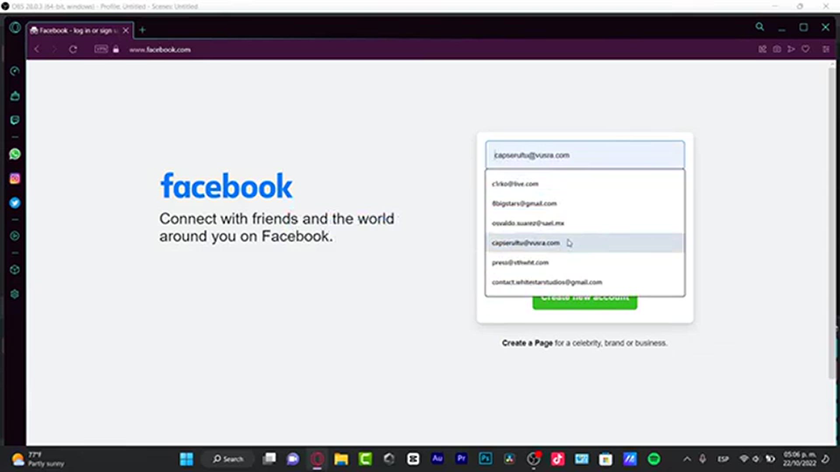Image resolution: width=840 pixels, height=472 pixels.
Task: Choose the press@ email suggestion
Action: (520, 263)
